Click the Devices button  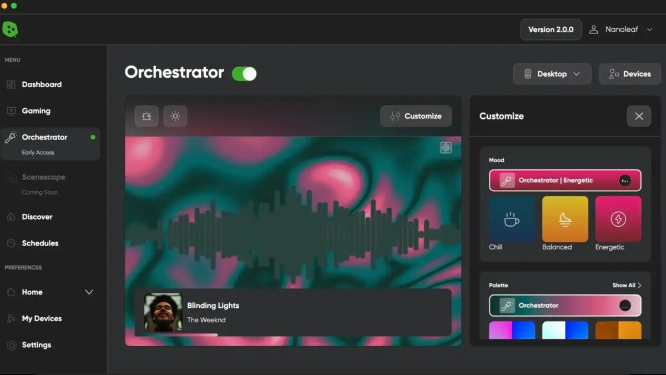tap(629, 74)
